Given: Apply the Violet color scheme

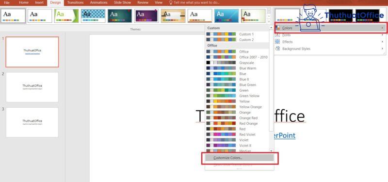Looking at the screenshot, I should [237, 140].
